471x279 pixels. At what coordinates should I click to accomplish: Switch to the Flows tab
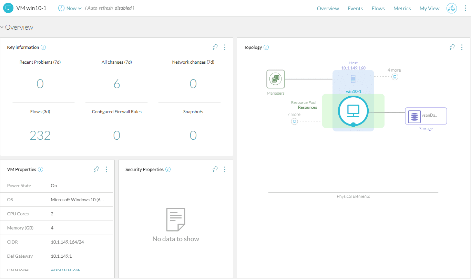tap(378, 8)
